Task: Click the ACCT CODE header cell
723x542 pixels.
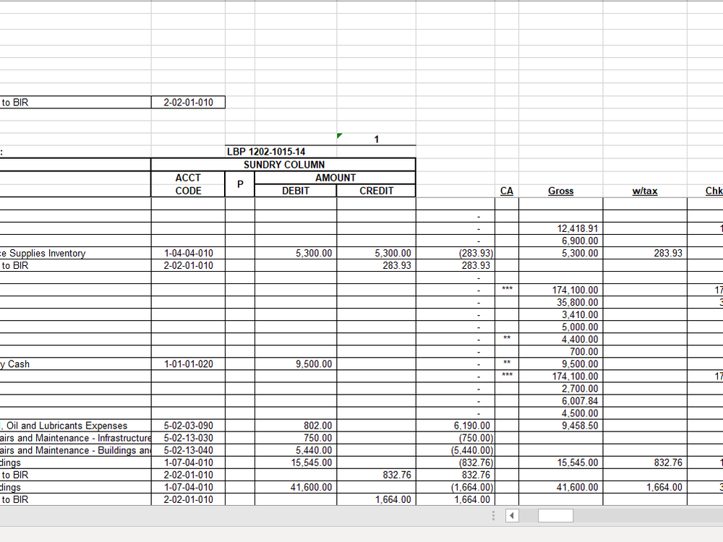Action: [188, 184]
